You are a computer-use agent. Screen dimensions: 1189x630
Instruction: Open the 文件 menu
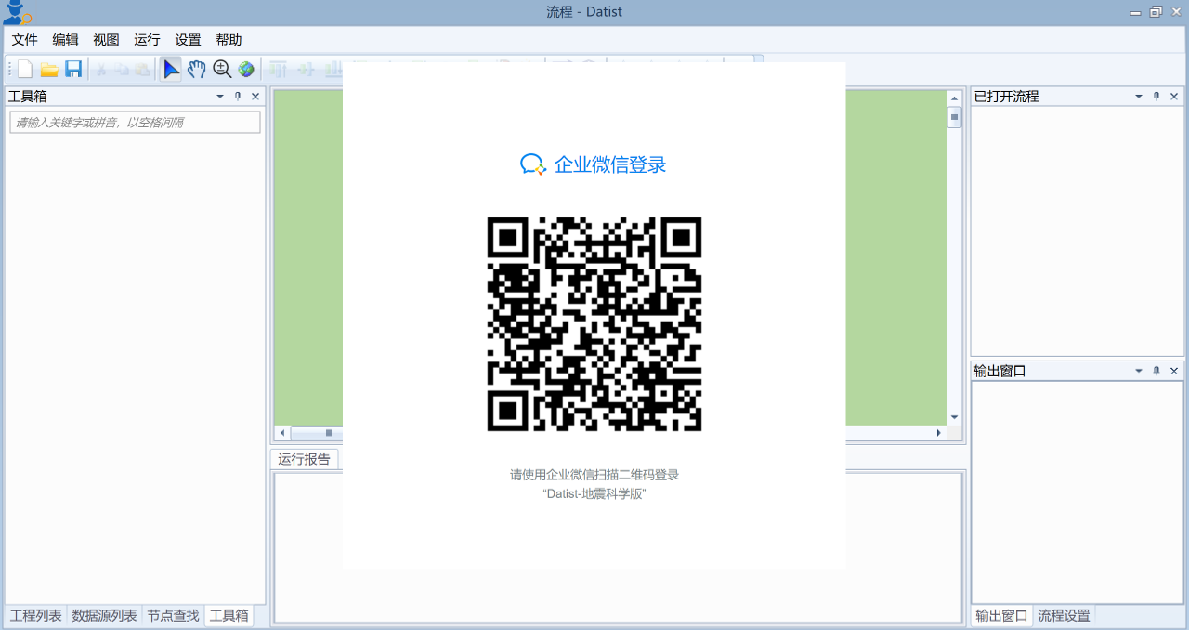[25, 40]
